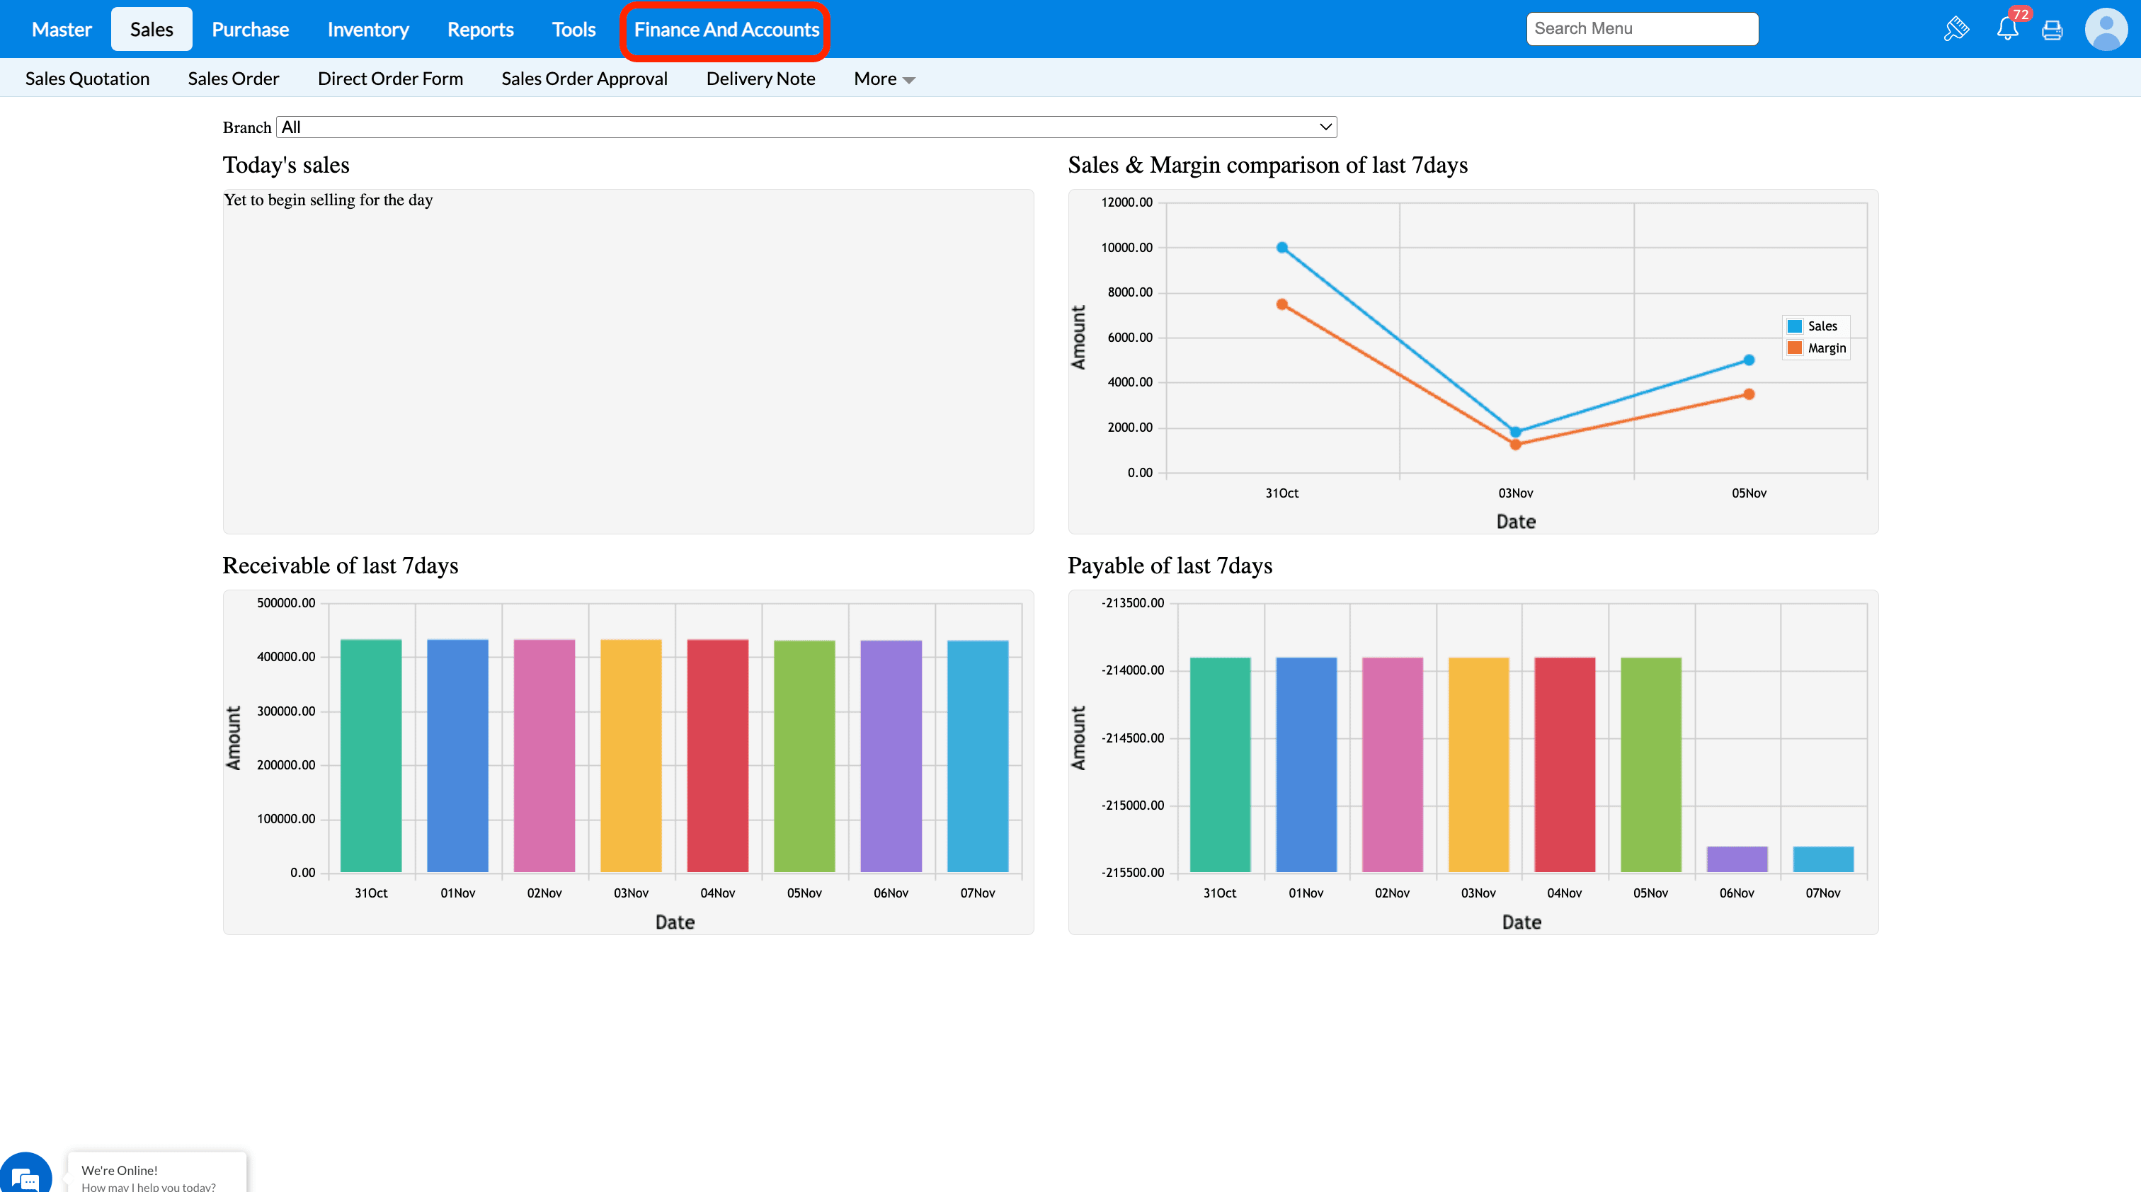This screenshot has width=2141, height=1192.
Task: Focus the Search Menu field
Action: tap(1641, 29)
